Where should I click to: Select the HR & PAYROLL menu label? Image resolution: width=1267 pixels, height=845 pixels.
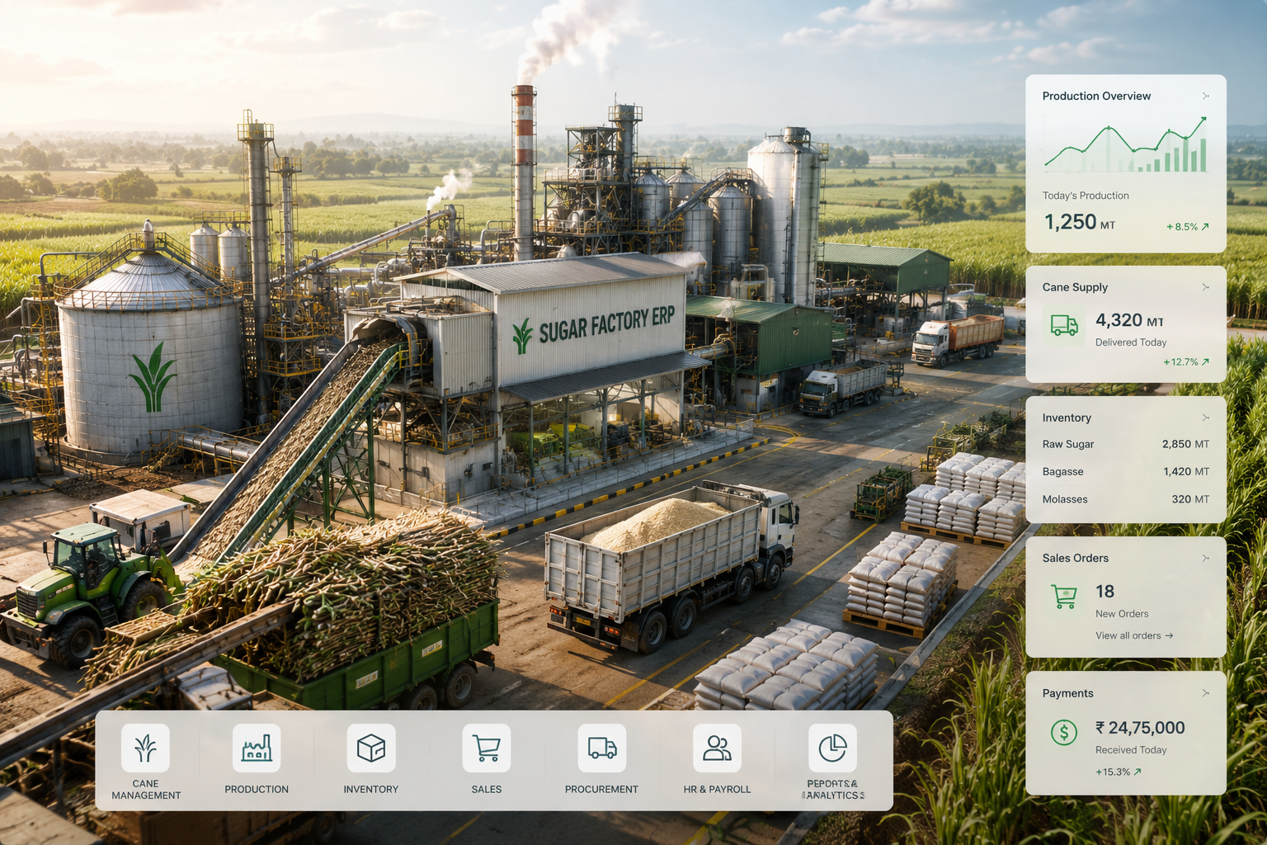(x=717, y=790)
